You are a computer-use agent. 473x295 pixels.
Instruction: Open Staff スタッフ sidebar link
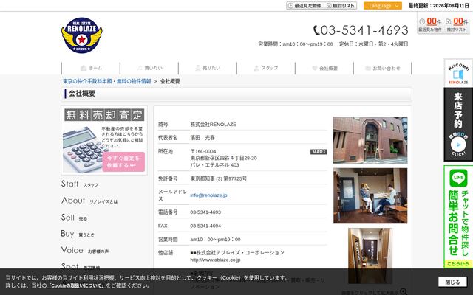[80, 184]
